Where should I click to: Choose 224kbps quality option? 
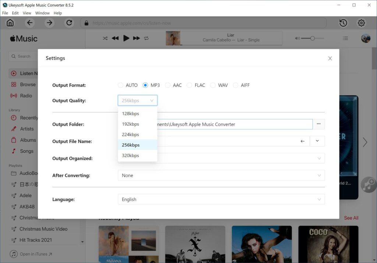tap(138, 134)
